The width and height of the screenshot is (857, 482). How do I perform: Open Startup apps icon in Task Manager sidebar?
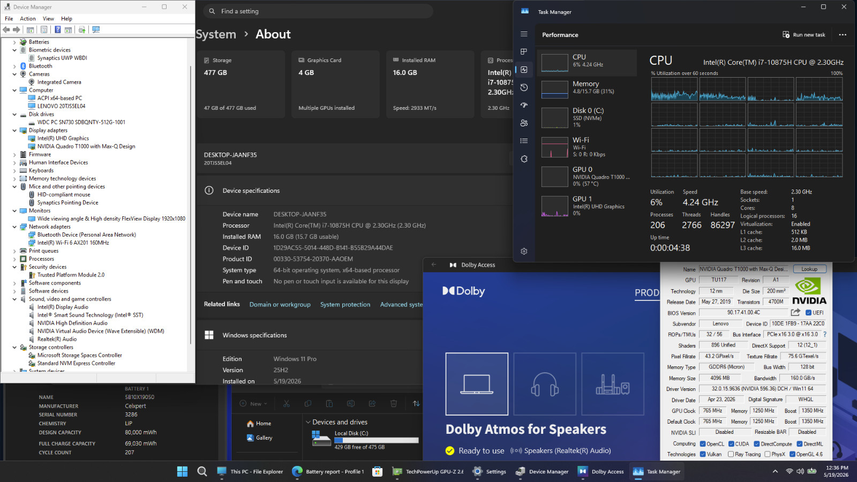(x=524, y=105)
